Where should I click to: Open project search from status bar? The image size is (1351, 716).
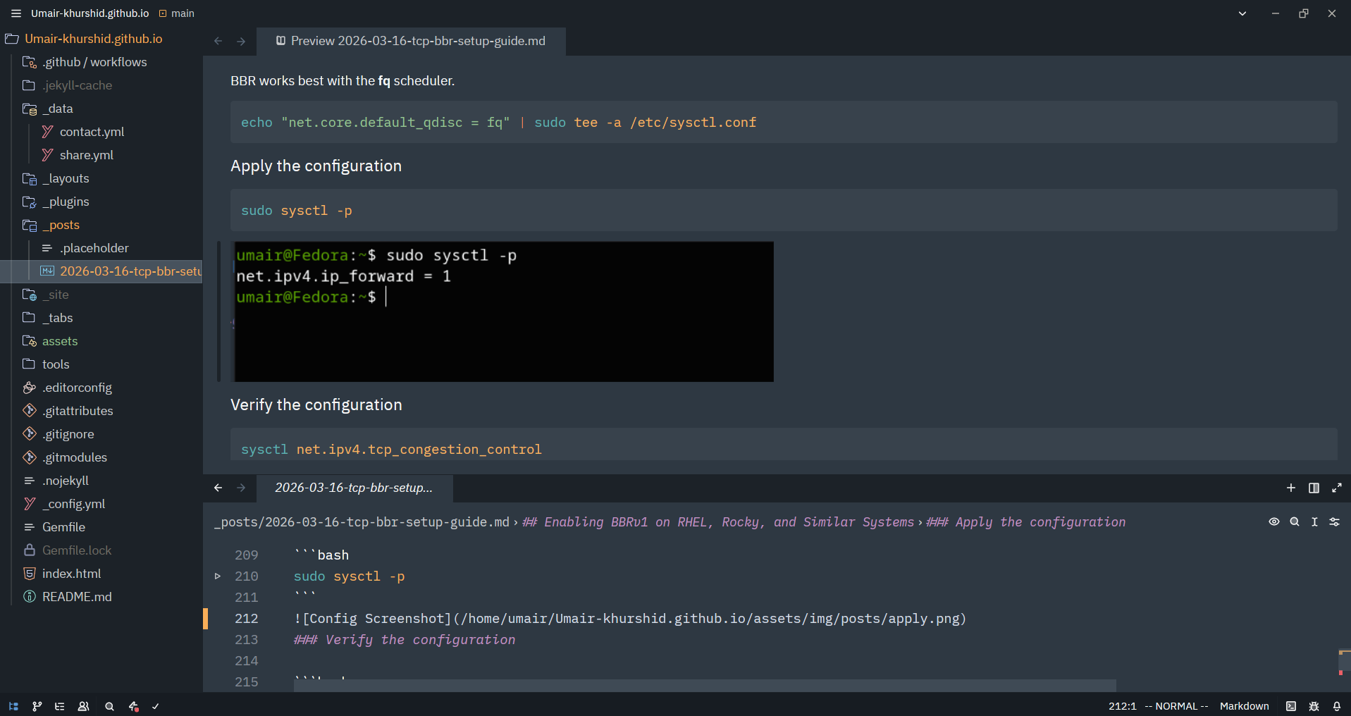pyautogui.click(x=109, y=706)
